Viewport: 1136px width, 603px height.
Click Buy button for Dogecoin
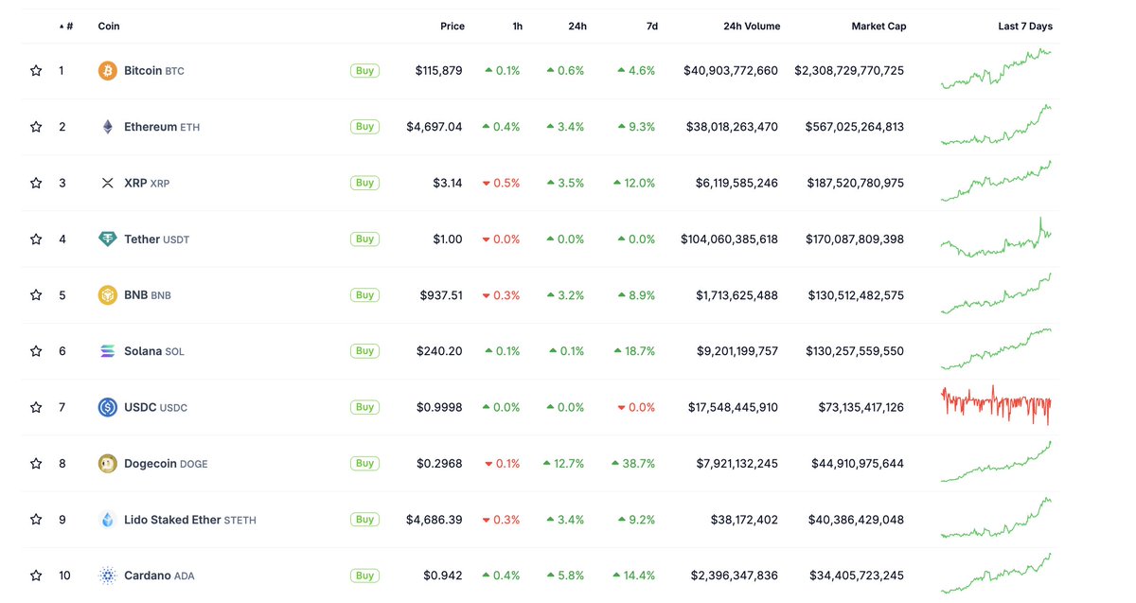(364, 464)
